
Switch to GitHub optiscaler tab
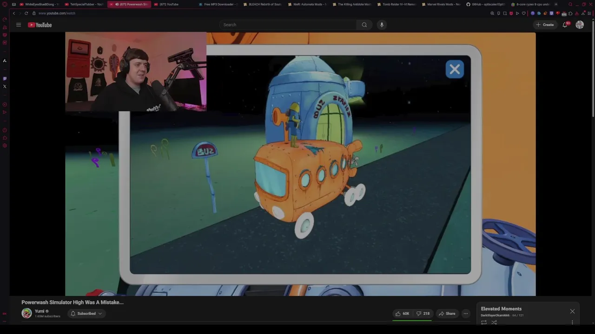pos(485,4)
